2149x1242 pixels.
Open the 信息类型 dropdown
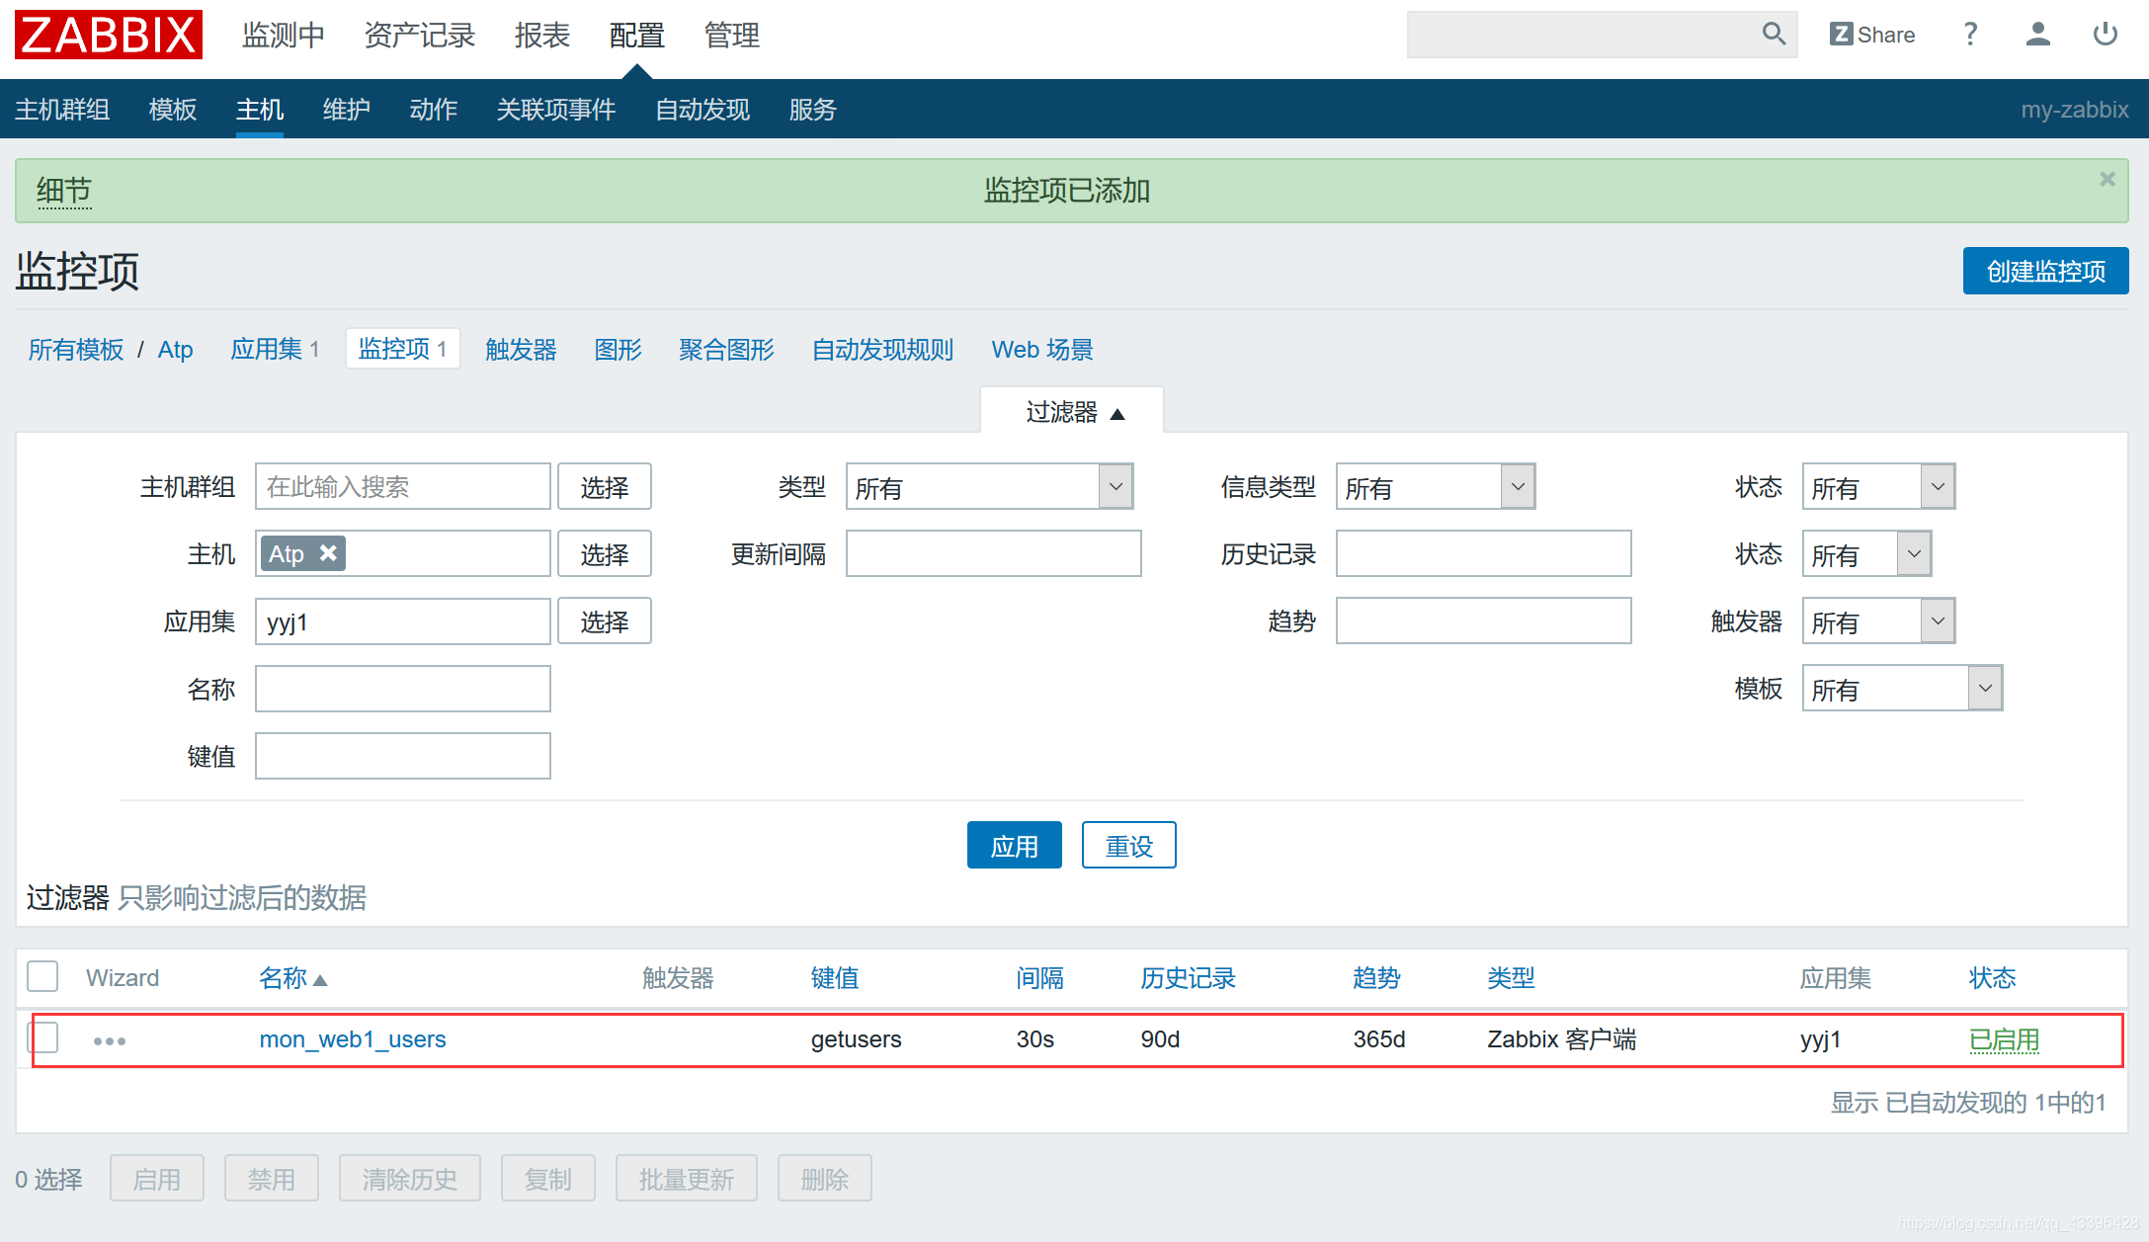[x=1436, y=487]
